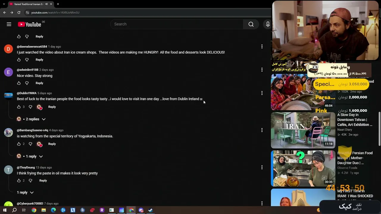Like the comment by @BambangSuseno-x4q
This screenshot has width=381, height=214.
(x=19, y=144)
